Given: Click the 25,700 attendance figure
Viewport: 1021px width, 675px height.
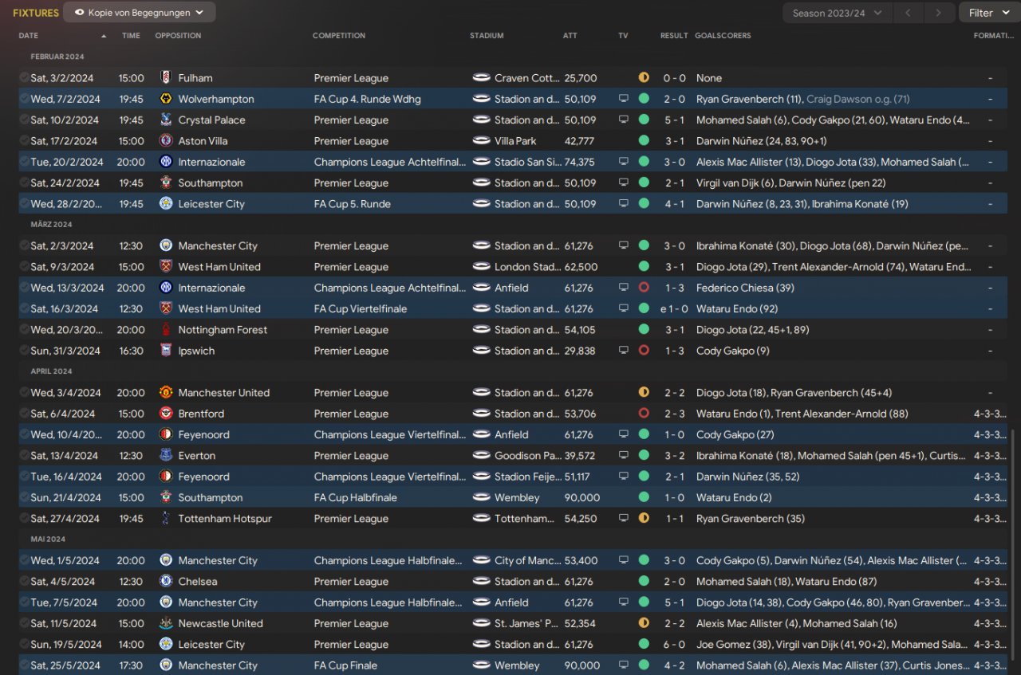Looking at the screenshot, I should [580, 78].
